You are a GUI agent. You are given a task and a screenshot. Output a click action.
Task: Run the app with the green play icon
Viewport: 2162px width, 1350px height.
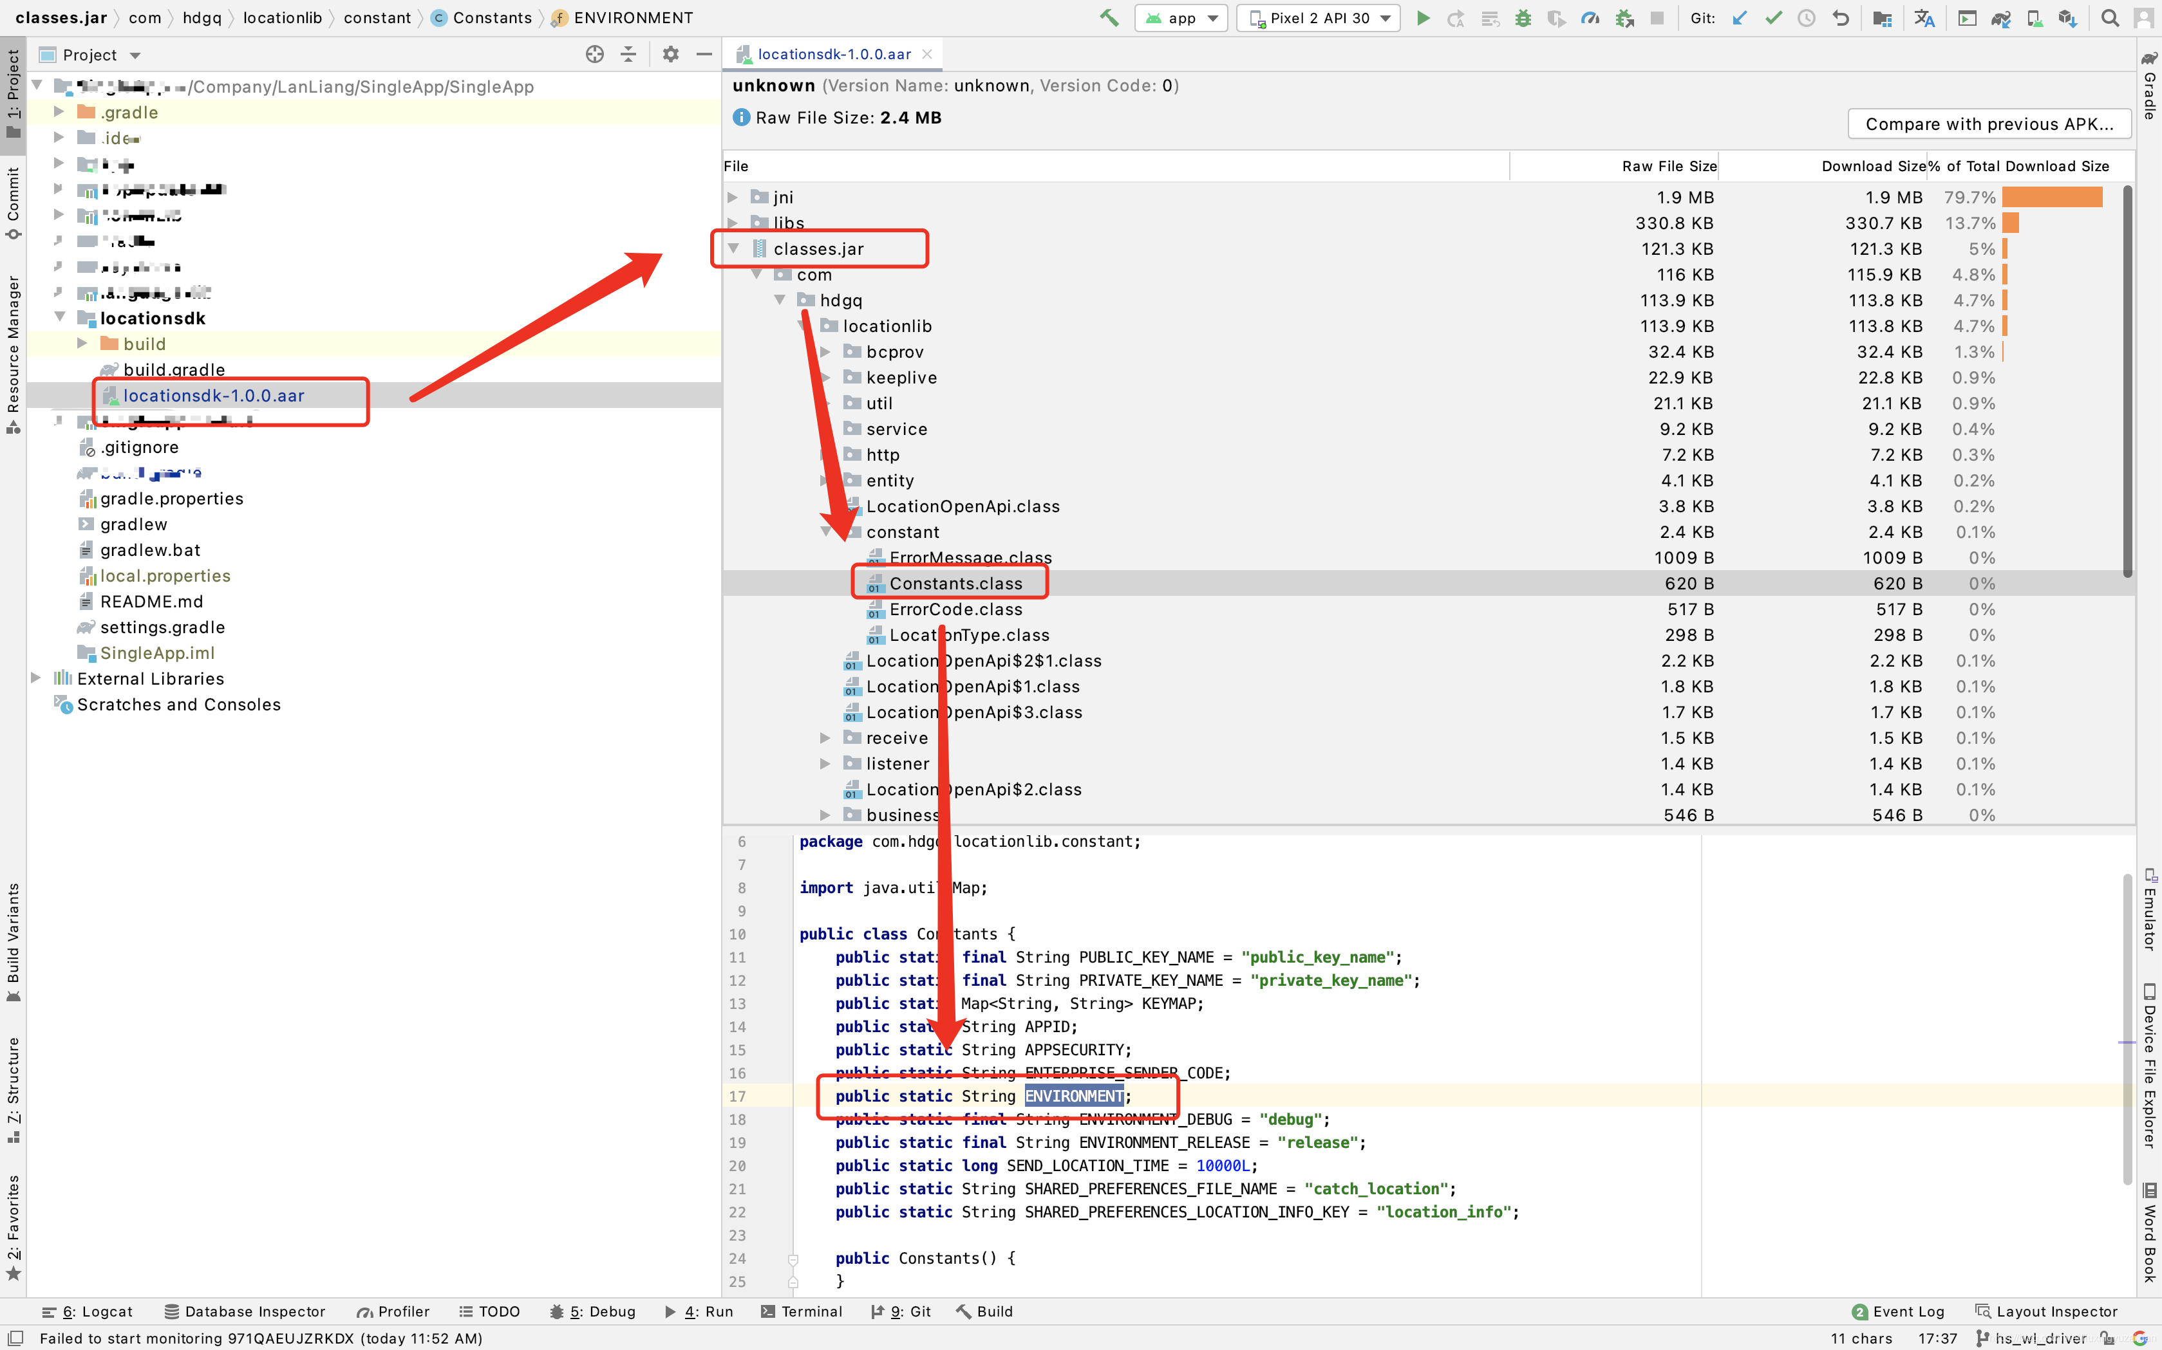pyautogui.click(x=1423, y=18)
